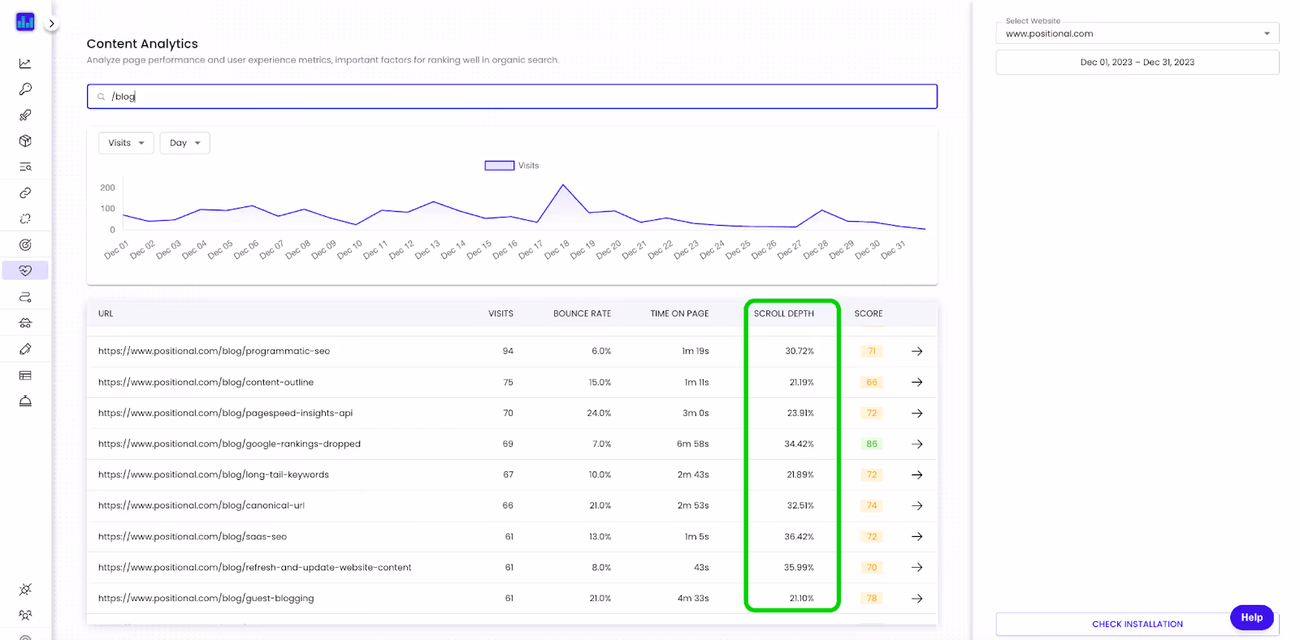Click the arrow for guest-blogging row
This screenshot has width=1300, height=640.
click(916, 599)
